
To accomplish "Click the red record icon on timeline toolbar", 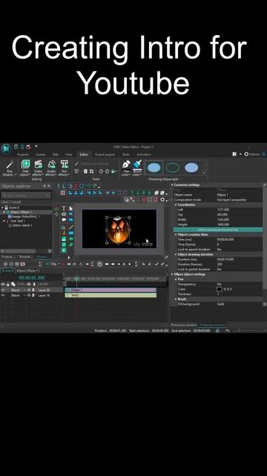I will coord(63,264).
